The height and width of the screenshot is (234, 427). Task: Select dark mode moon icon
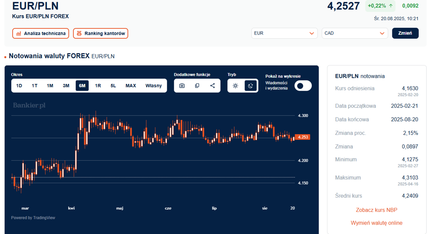(250, 86)
